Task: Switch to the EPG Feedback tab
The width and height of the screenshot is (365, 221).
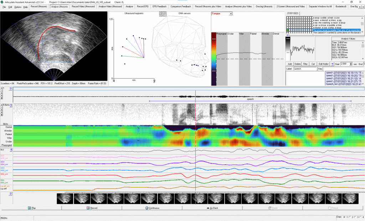Action: click(159, 6)
